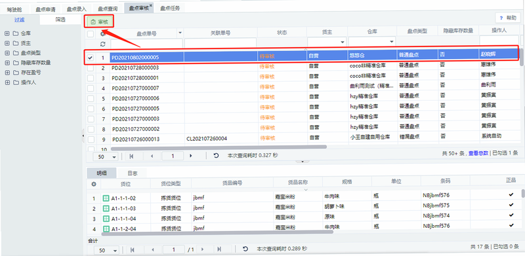The height and width of the screenshot is (256, 525).
Task: Uncheck the checkbox for PD20210802000005
Action: click(x=91, y=58)
